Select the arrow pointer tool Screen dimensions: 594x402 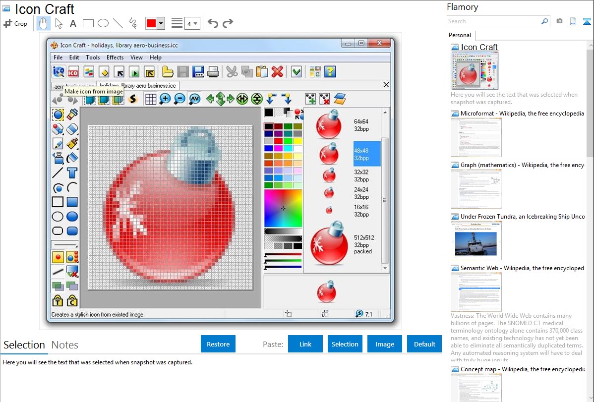[59, 23]
